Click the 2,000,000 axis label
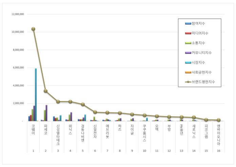236x167 pixels. coord(18,103)
